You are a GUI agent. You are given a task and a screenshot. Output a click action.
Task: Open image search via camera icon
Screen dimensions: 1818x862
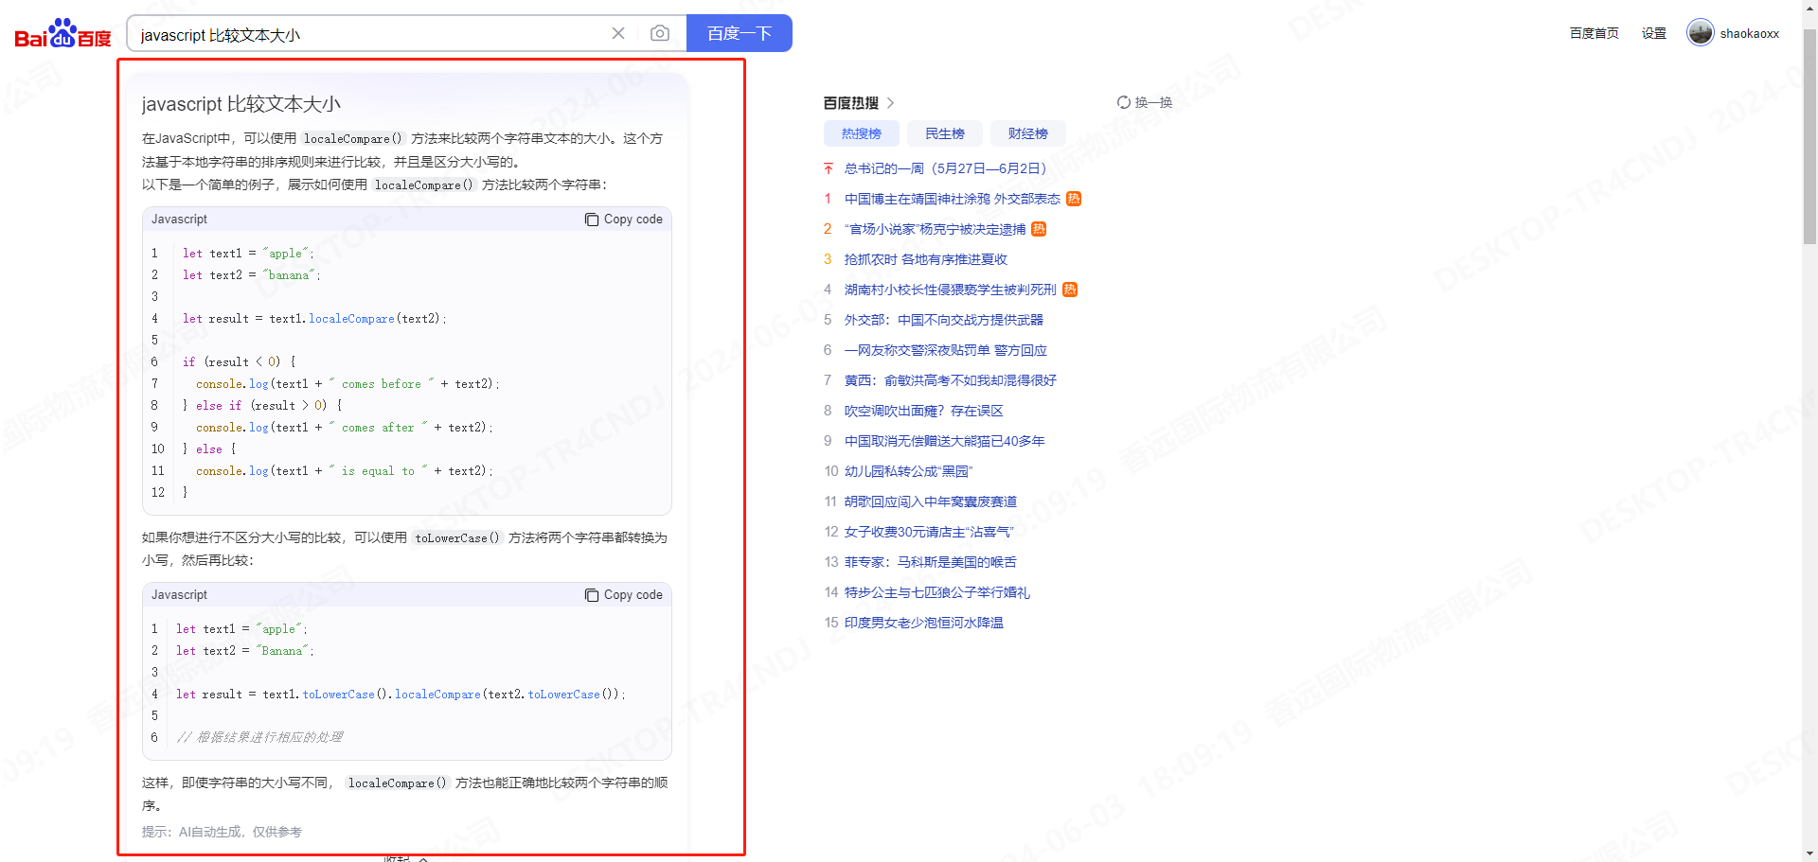(x=660, y=33)
